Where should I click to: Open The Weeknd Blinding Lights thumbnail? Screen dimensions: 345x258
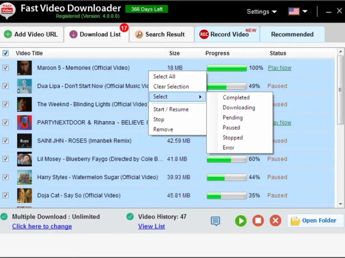tap(25, 104)
